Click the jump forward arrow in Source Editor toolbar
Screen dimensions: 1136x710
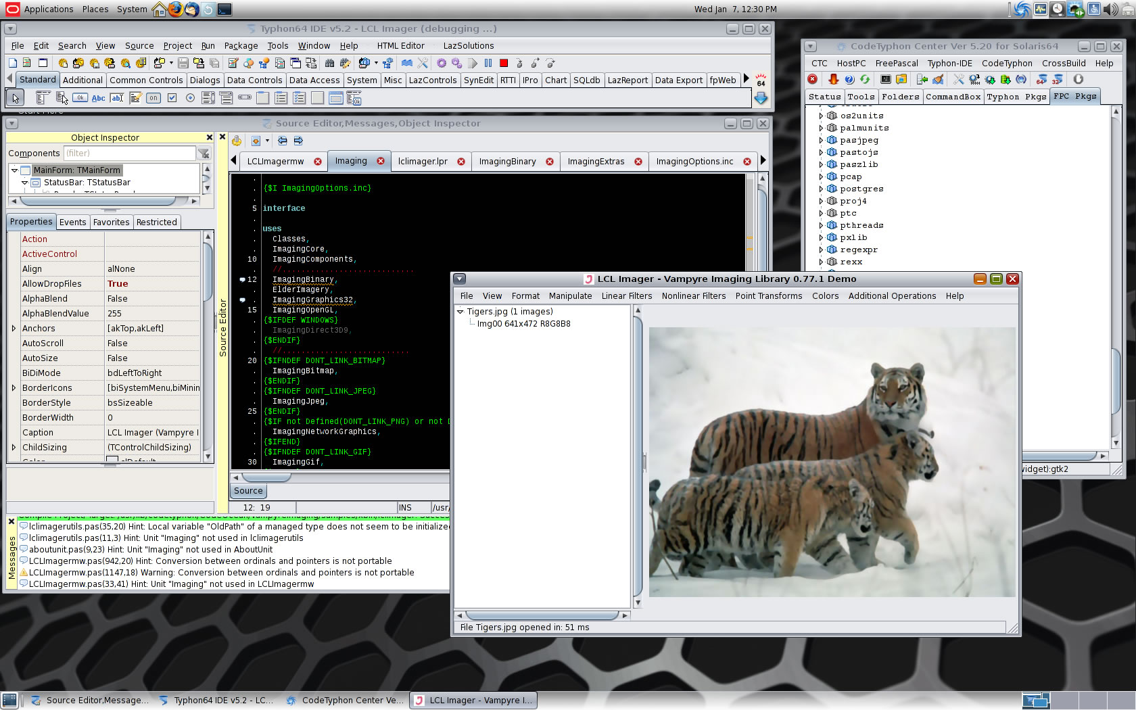[x=298, y=141]
